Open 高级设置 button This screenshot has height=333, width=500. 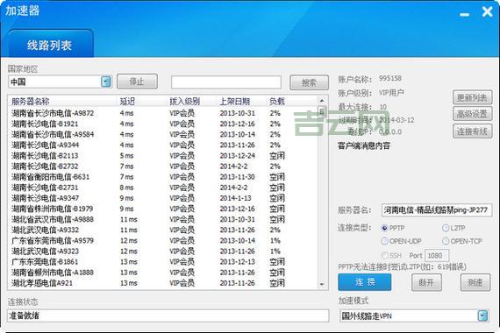pyautogui.click(x=472, y=114)
